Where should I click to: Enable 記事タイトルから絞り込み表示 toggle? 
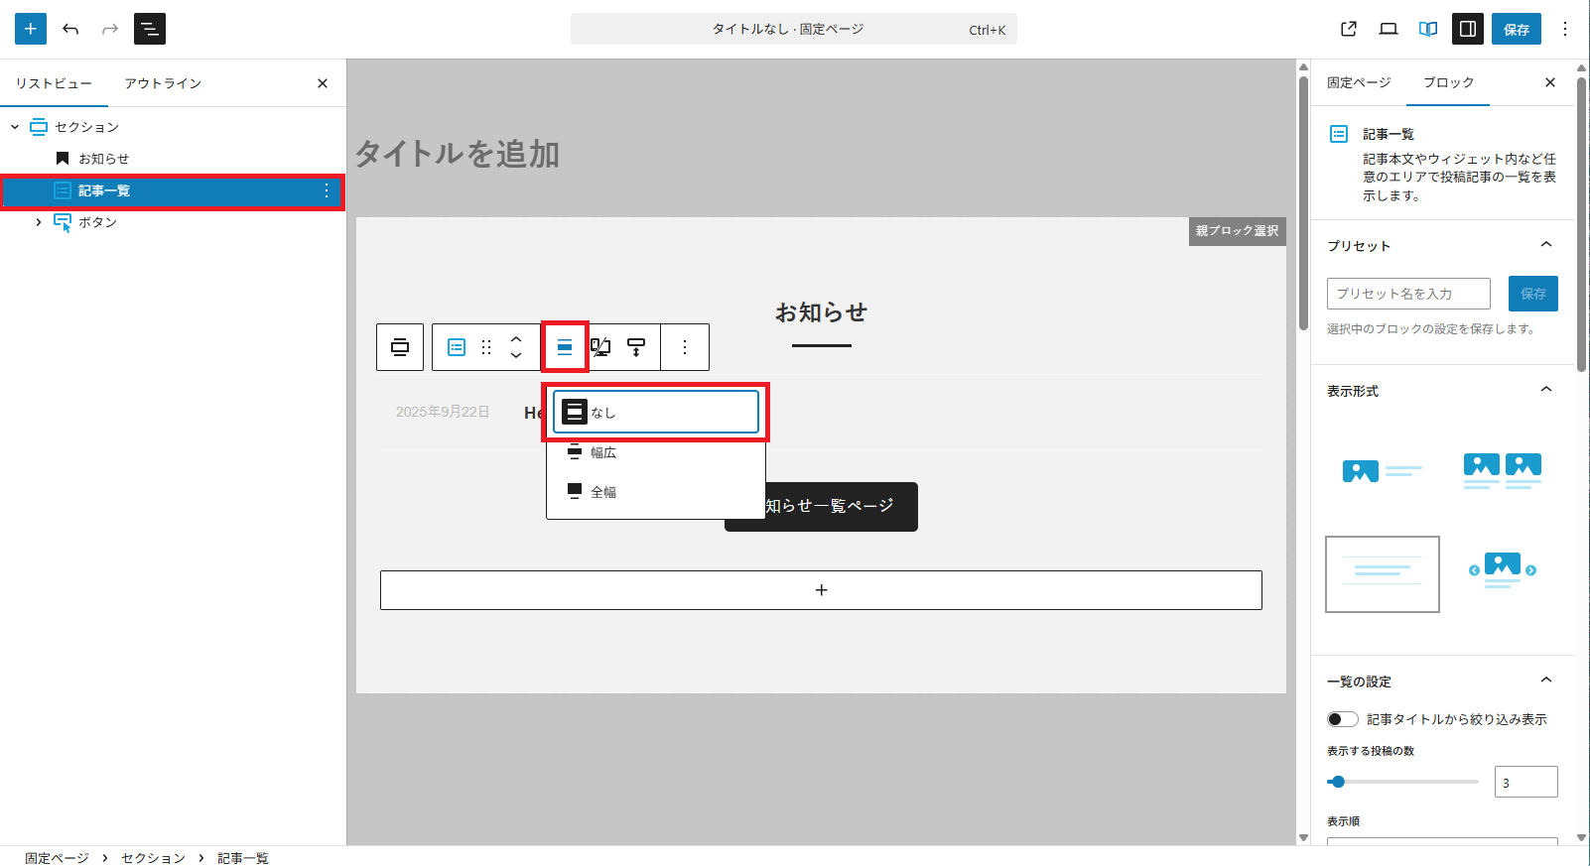coord(1342,719)
